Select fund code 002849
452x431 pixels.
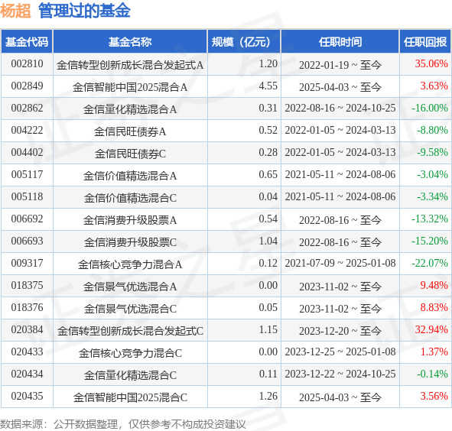coord(27,86)
